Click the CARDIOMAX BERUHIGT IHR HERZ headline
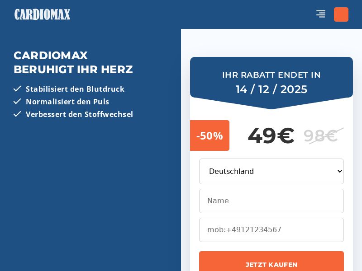The image size is (362, 271). click(73, 62)
